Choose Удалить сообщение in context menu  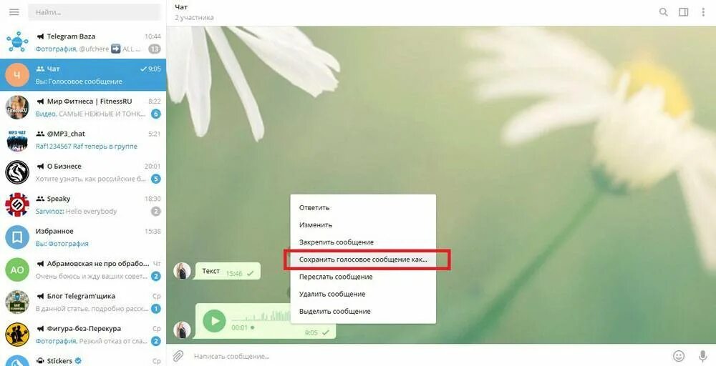[363, 294]
